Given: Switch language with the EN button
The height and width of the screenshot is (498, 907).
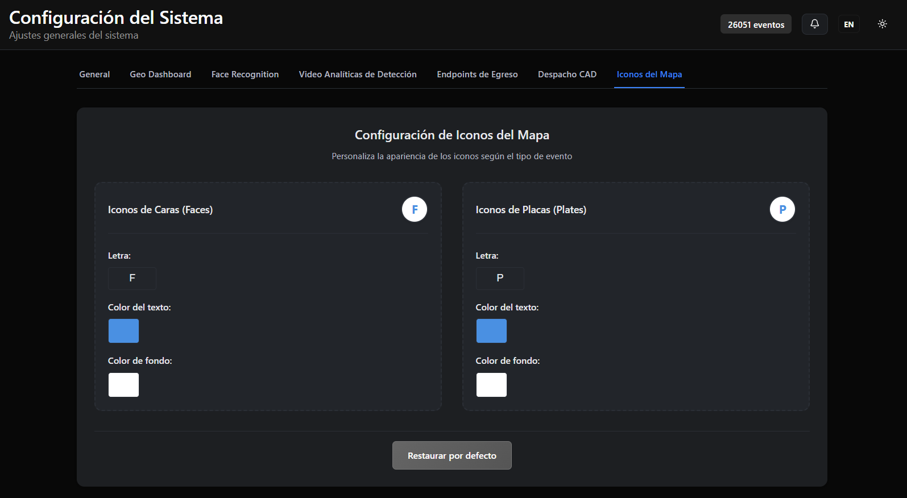Looking at the screenshot, I should (x=848, y=24).
